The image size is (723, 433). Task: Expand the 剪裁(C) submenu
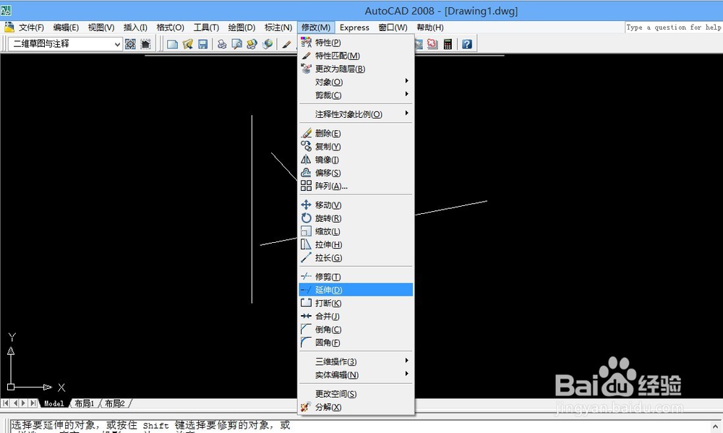point(356,95)
